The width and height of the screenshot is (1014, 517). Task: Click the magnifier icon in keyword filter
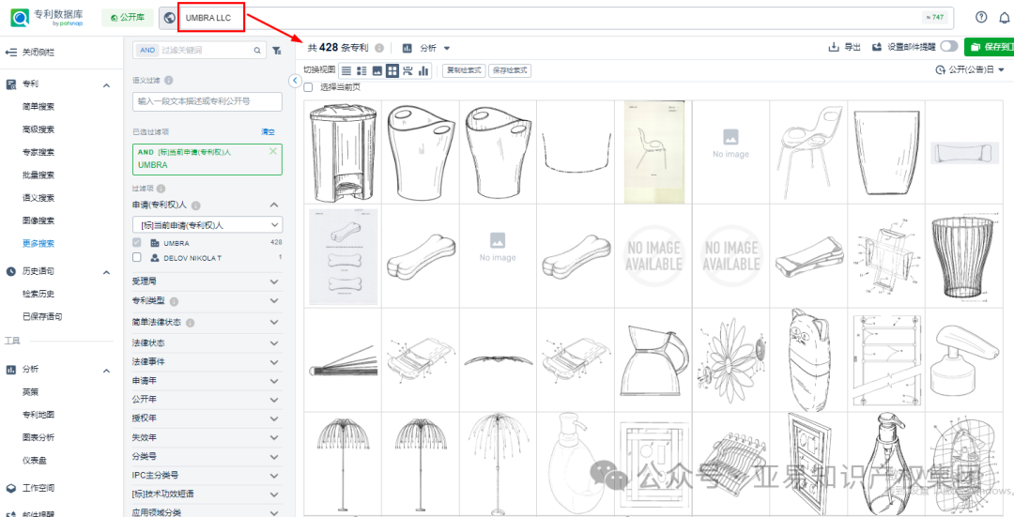pyautogui.click(x=256, y=50)
